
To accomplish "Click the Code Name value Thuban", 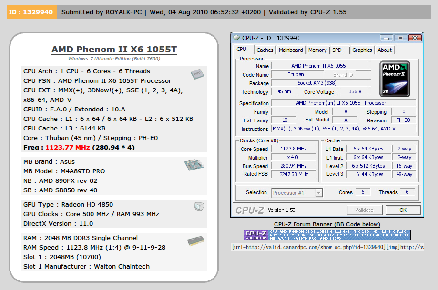I will click(x=297, y=74).
